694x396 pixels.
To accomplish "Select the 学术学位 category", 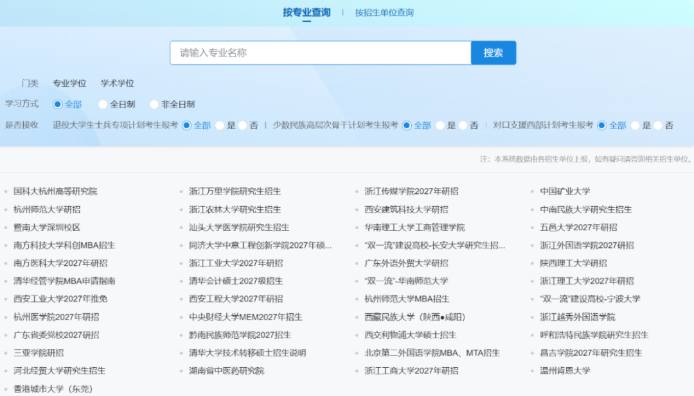I will click(x=118, y=83).
